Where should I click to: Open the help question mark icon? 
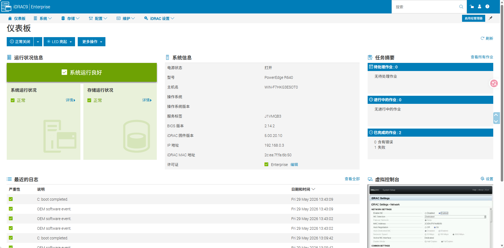click(487, 7)
